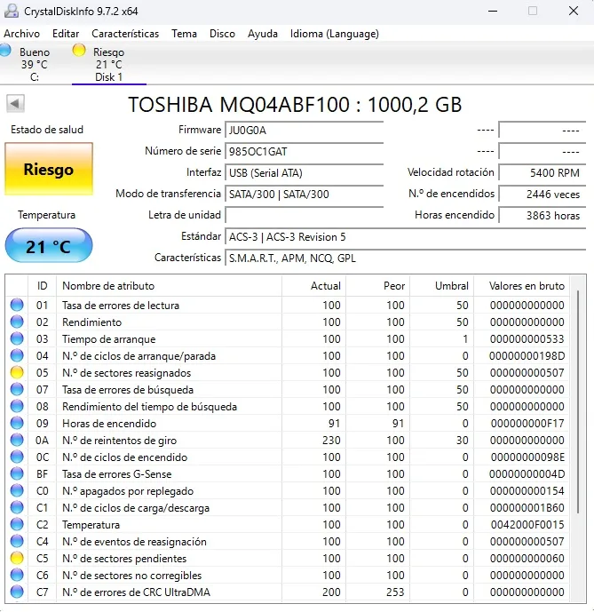
Task: Click raw value 0000000198D
Action: (x=527, y=356)
